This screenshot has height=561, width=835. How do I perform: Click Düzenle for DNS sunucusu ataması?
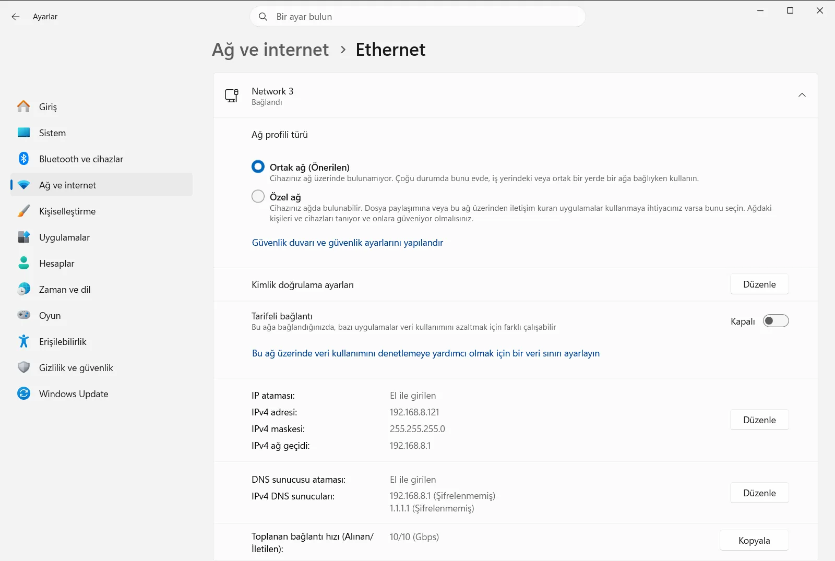pos(759,493)
